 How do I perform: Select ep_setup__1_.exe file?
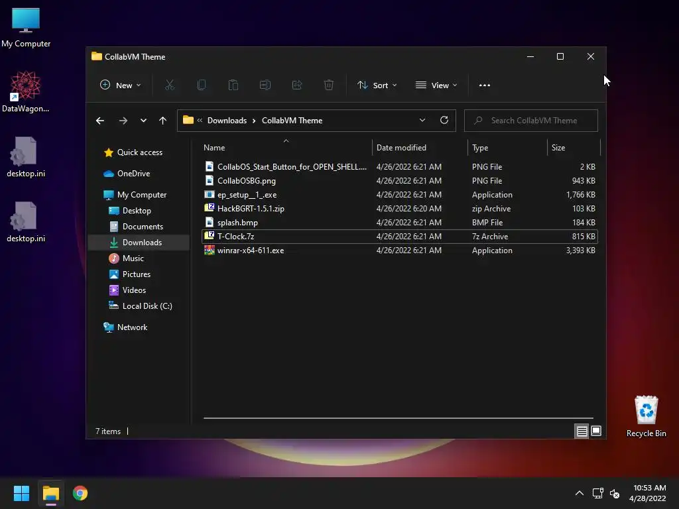click(x=399, y=195)
